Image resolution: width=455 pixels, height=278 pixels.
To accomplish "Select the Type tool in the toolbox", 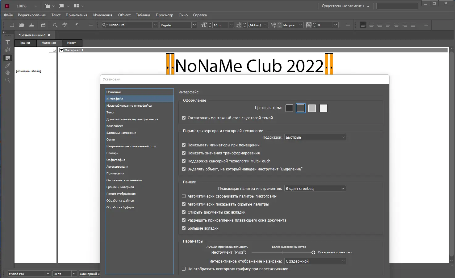I will 8,42.
